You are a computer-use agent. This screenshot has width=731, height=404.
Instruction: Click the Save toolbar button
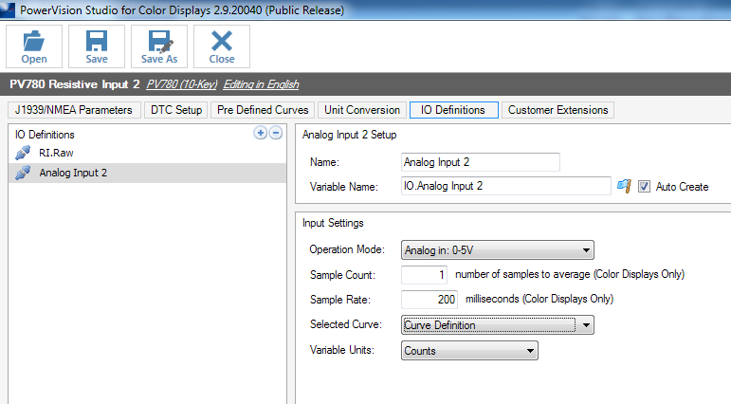(97, 46)
